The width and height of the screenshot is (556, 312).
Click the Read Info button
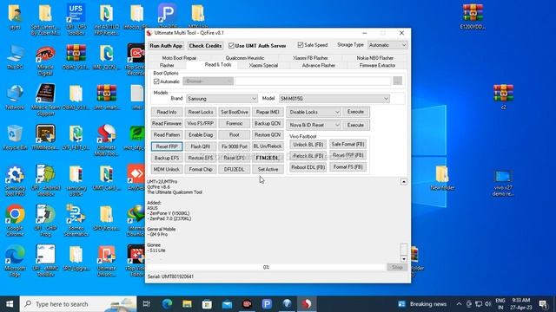point(167,112)
